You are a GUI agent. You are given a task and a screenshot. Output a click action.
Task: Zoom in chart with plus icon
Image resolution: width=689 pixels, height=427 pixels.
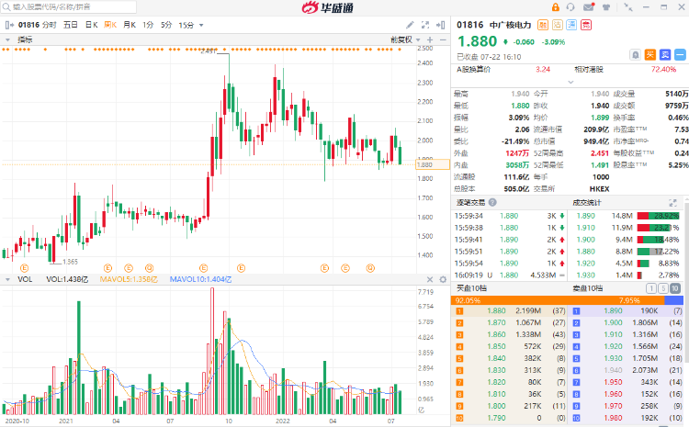click(x=430, y=39)
